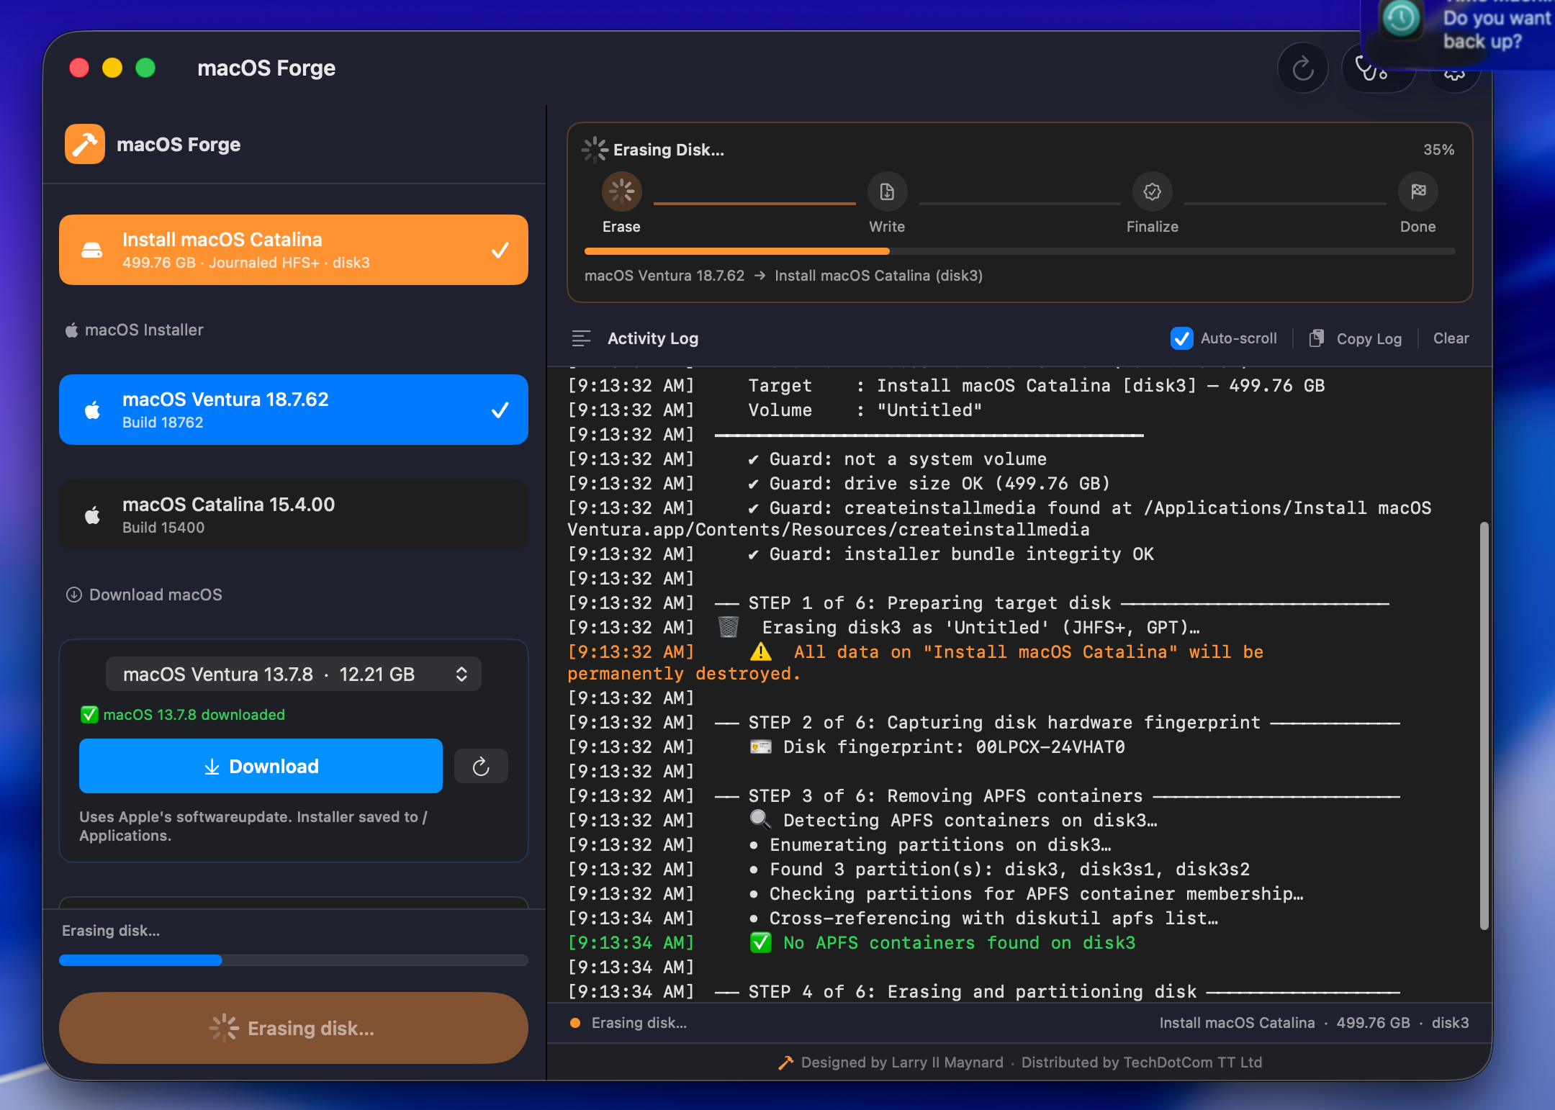This screenshot has width=1555, height=1110.
Task: Click the disk3 label in the status bar
Action: [1450, 1023]
